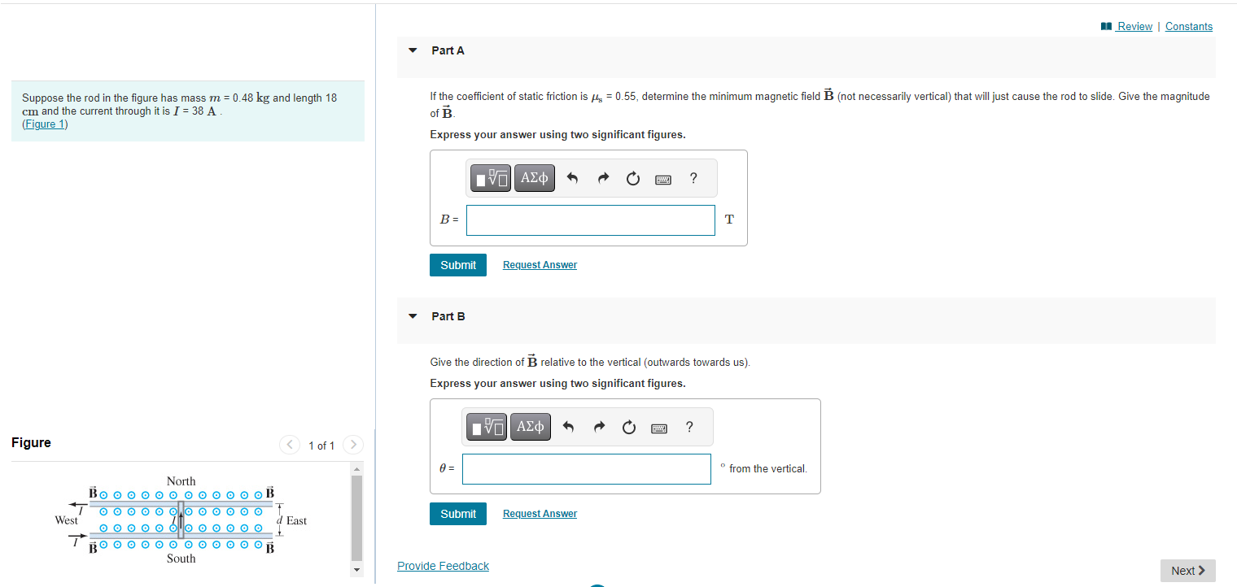Open the Constants link
The image size is (1237, 587).
tap(1189, 26)
